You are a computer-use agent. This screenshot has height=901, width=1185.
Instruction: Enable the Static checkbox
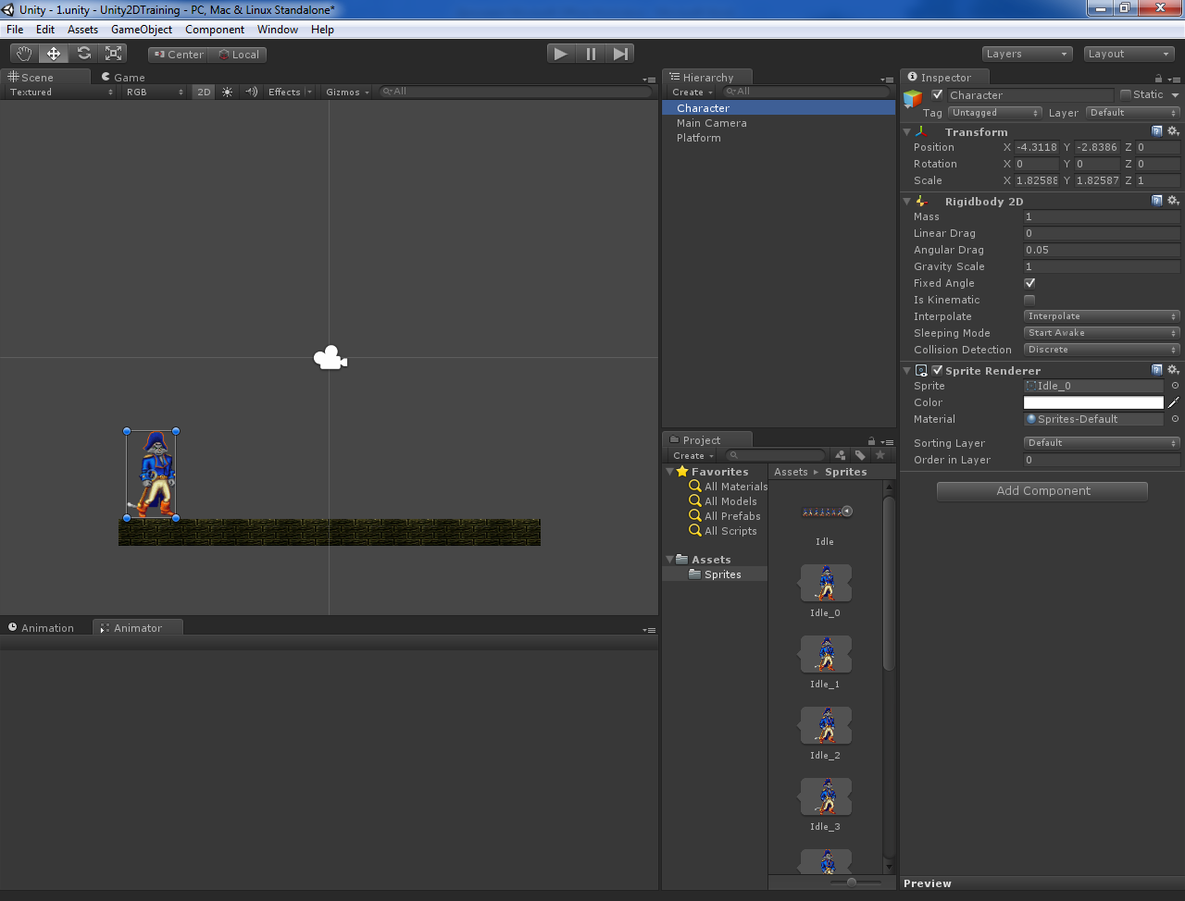[1126, 94]
